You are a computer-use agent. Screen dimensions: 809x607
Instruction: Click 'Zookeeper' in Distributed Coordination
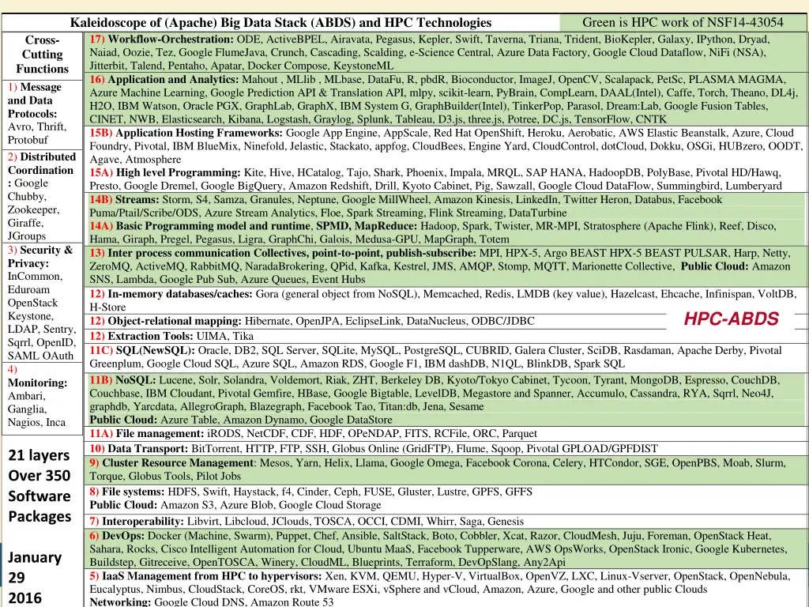pos(33,209)
